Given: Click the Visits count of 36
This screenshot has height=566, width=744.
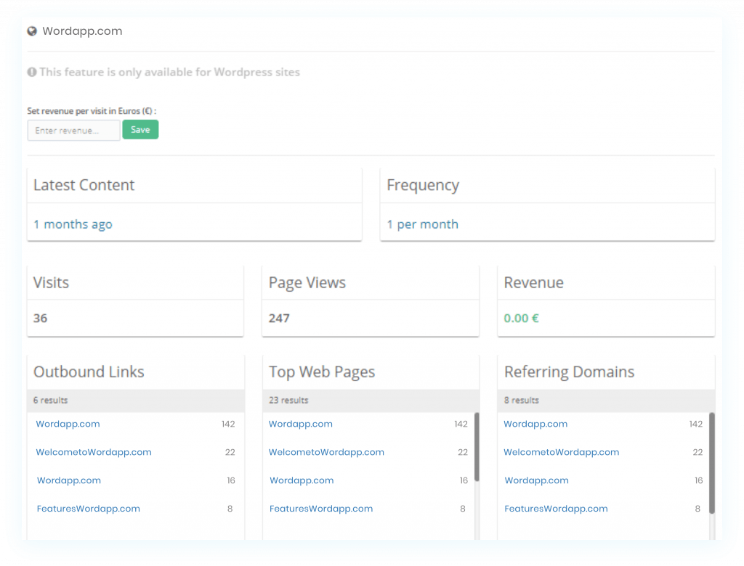Looking at the screenshot, I should click(x=39, y=318).
